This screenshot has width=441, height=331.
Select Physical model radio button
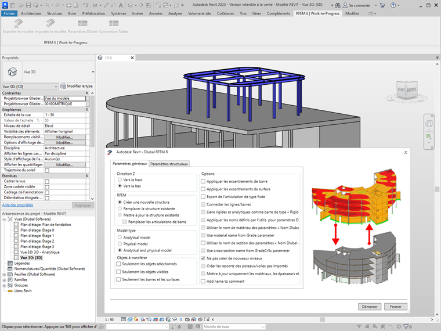120,244
